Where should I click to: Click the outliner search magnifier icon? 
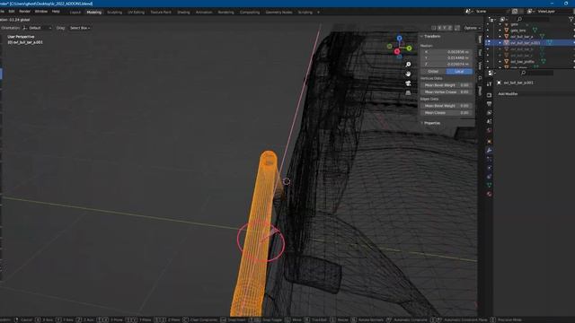[519, 19]
